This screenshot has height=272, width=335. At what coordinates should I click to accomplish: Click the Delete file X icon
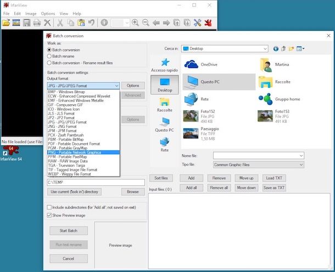pos(47,22)
